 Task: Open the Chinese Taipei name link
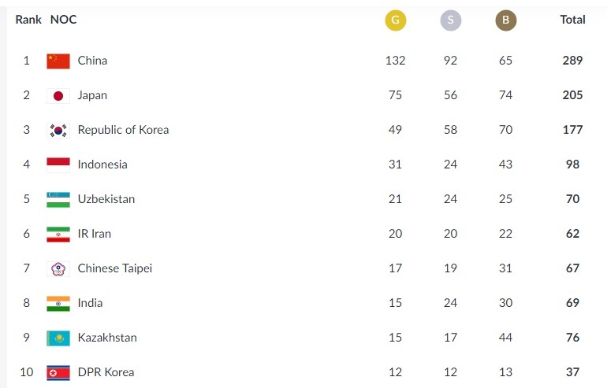tap(115, 268)
